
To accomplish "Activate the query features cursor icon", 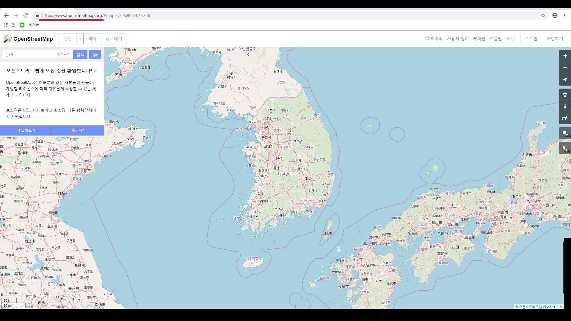I will pos(565,148).
